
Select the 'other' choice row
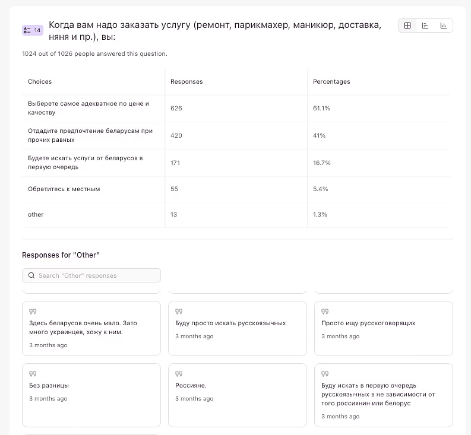click(x=36, y=214)
